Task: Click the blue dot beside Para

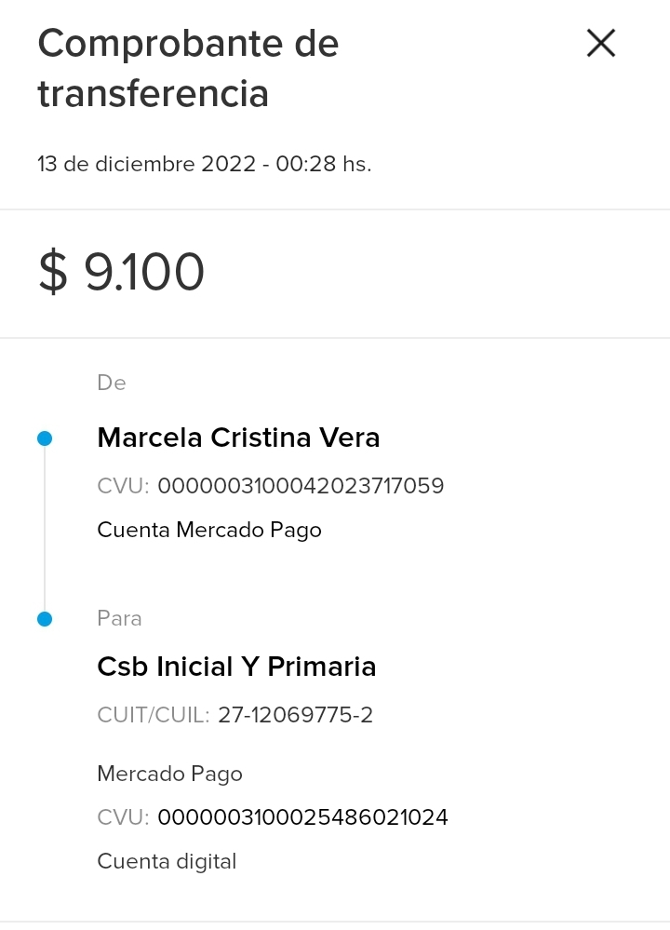Action: click(45, 619)
